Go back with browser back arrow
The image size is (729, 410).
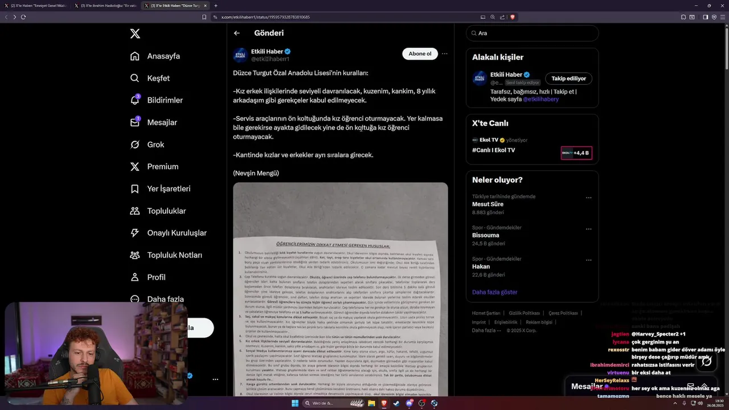pos(6,17)
